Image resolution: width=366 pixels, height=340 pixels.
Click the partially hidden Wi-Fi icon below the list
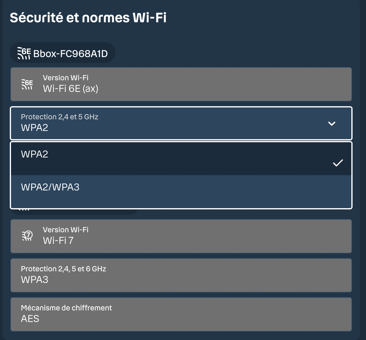click(24, 210)
